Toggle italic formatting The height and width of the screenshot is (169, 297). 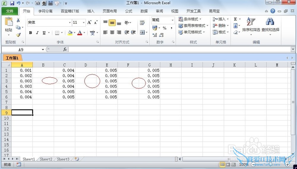(x=37, y=33)
